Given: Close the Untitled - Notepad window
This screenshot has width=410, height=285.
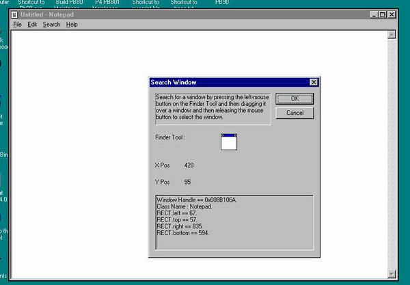Looking at the screenshot, I should click(392, 14).
